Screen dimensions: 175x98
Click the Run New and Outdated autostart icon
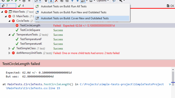click(37, 12)
